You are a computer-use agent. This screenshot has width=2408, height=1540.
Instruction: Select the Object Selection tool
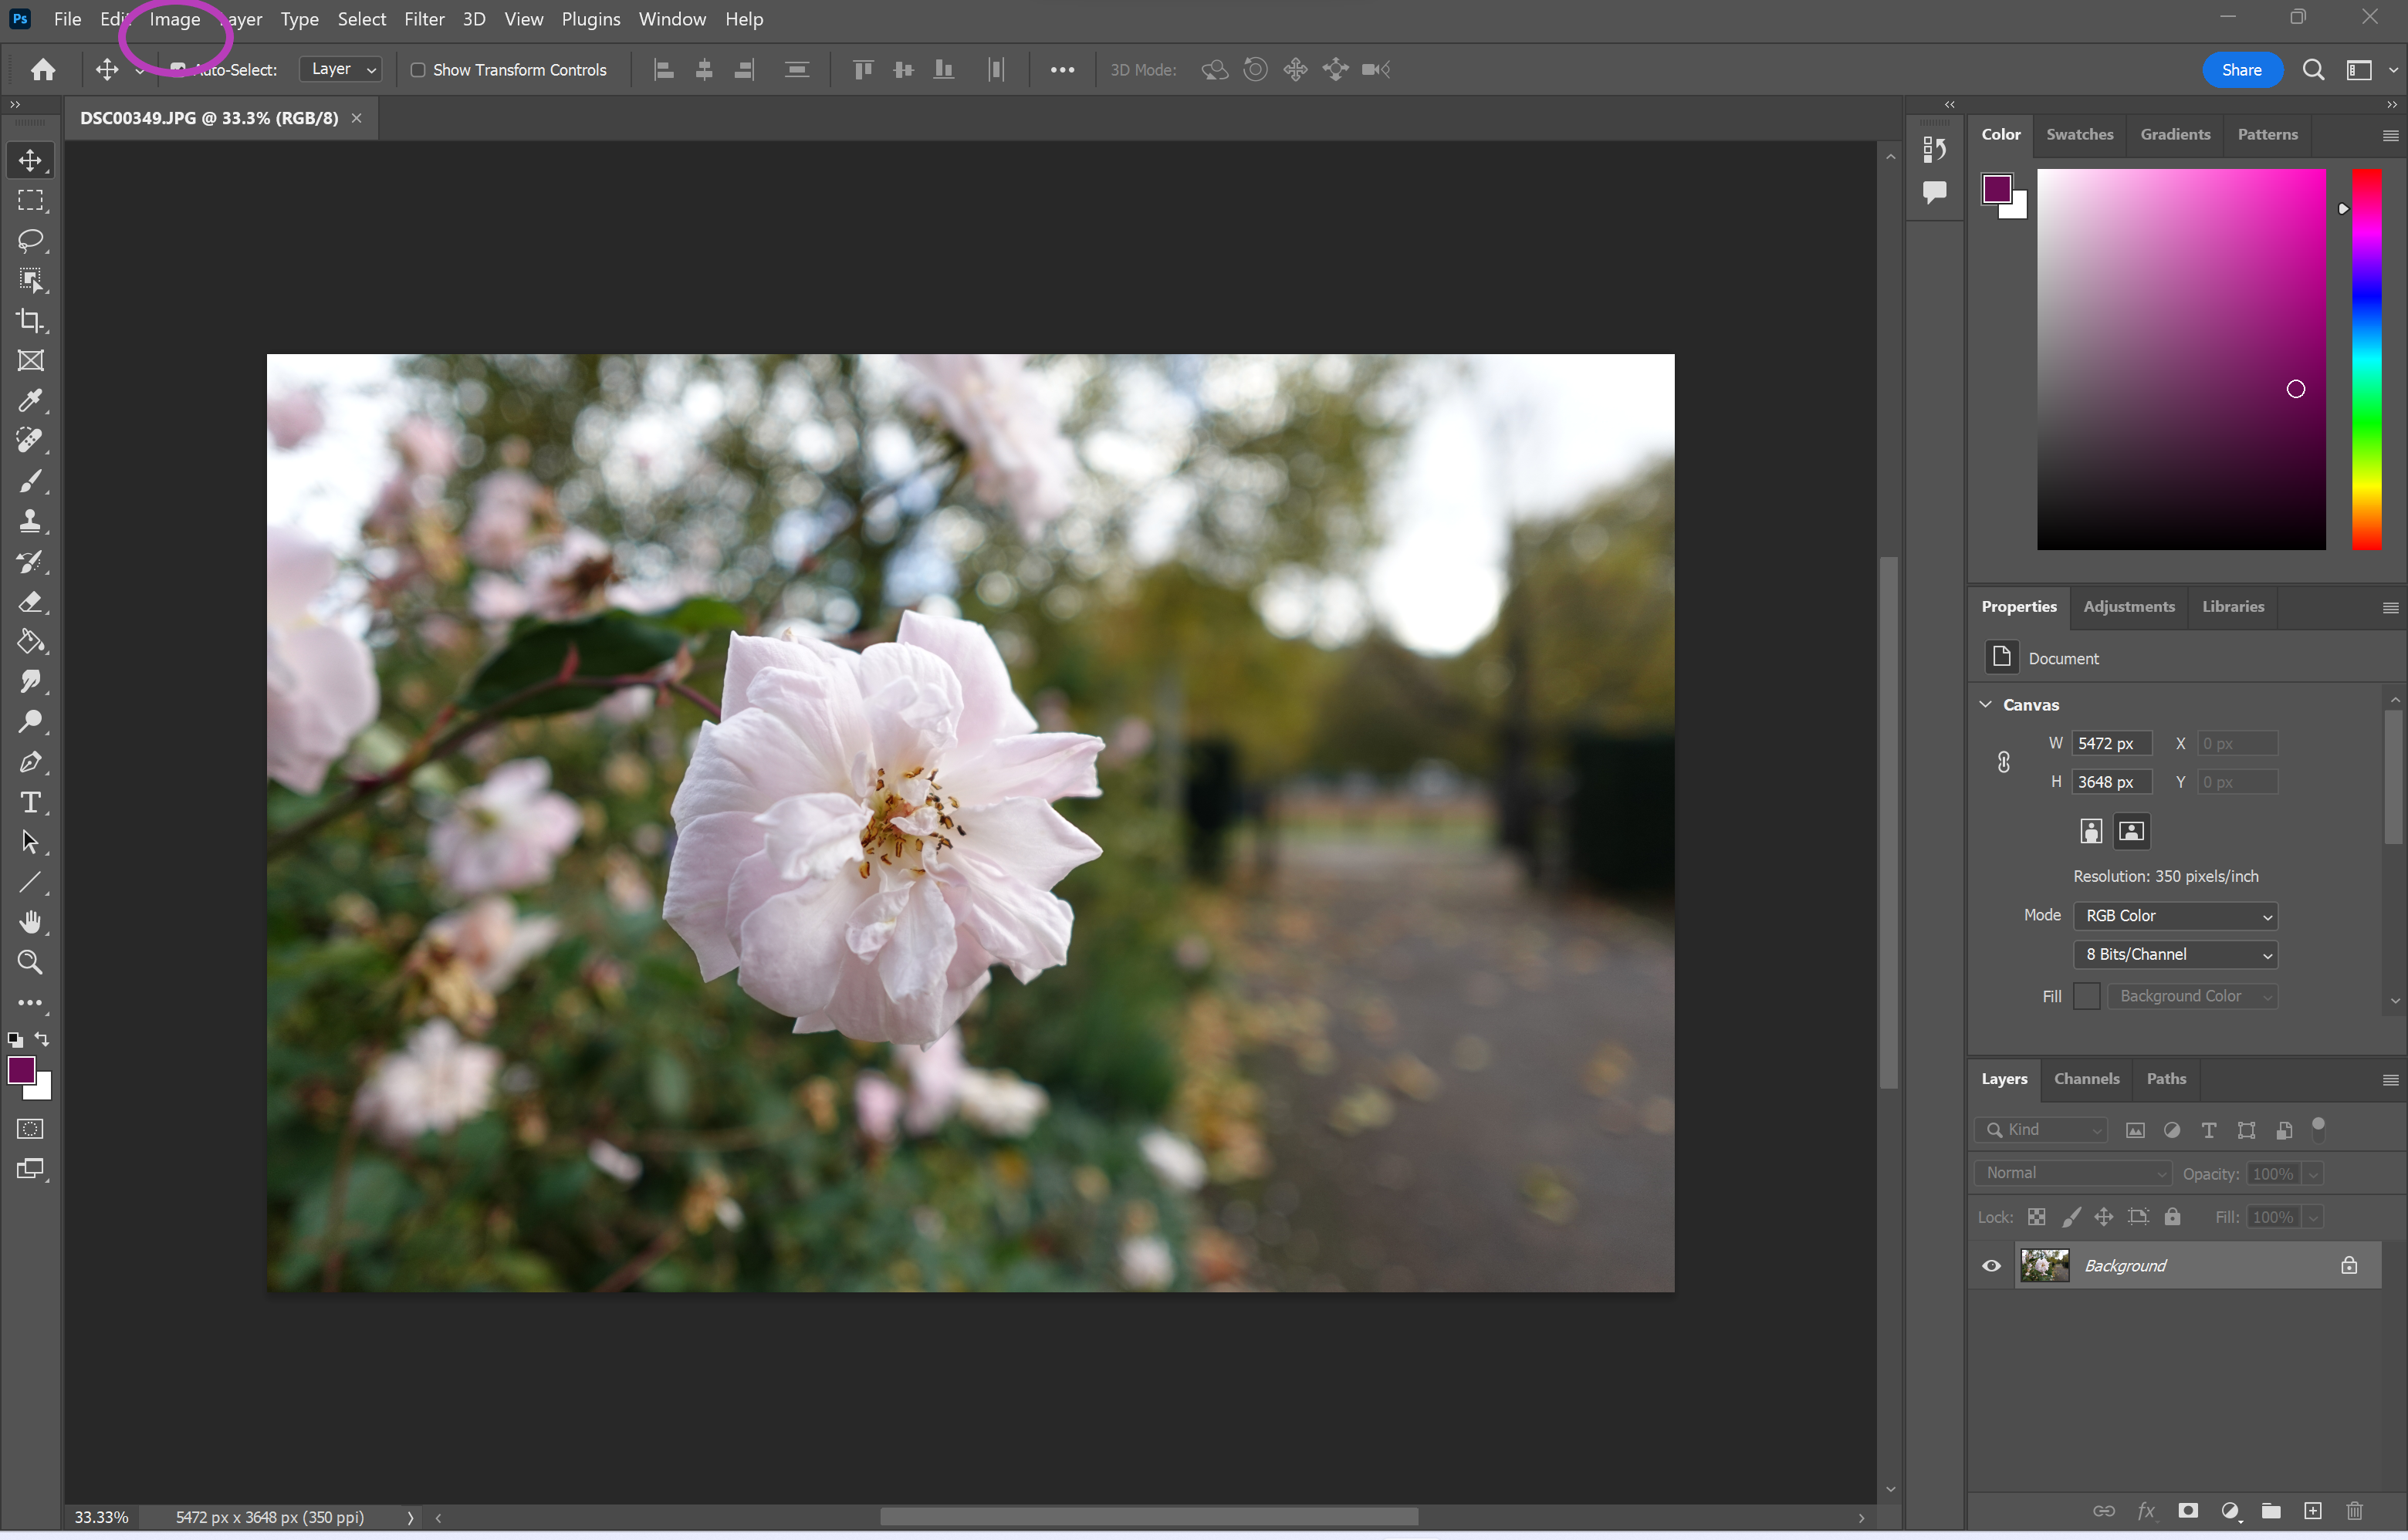coord(30,280)
